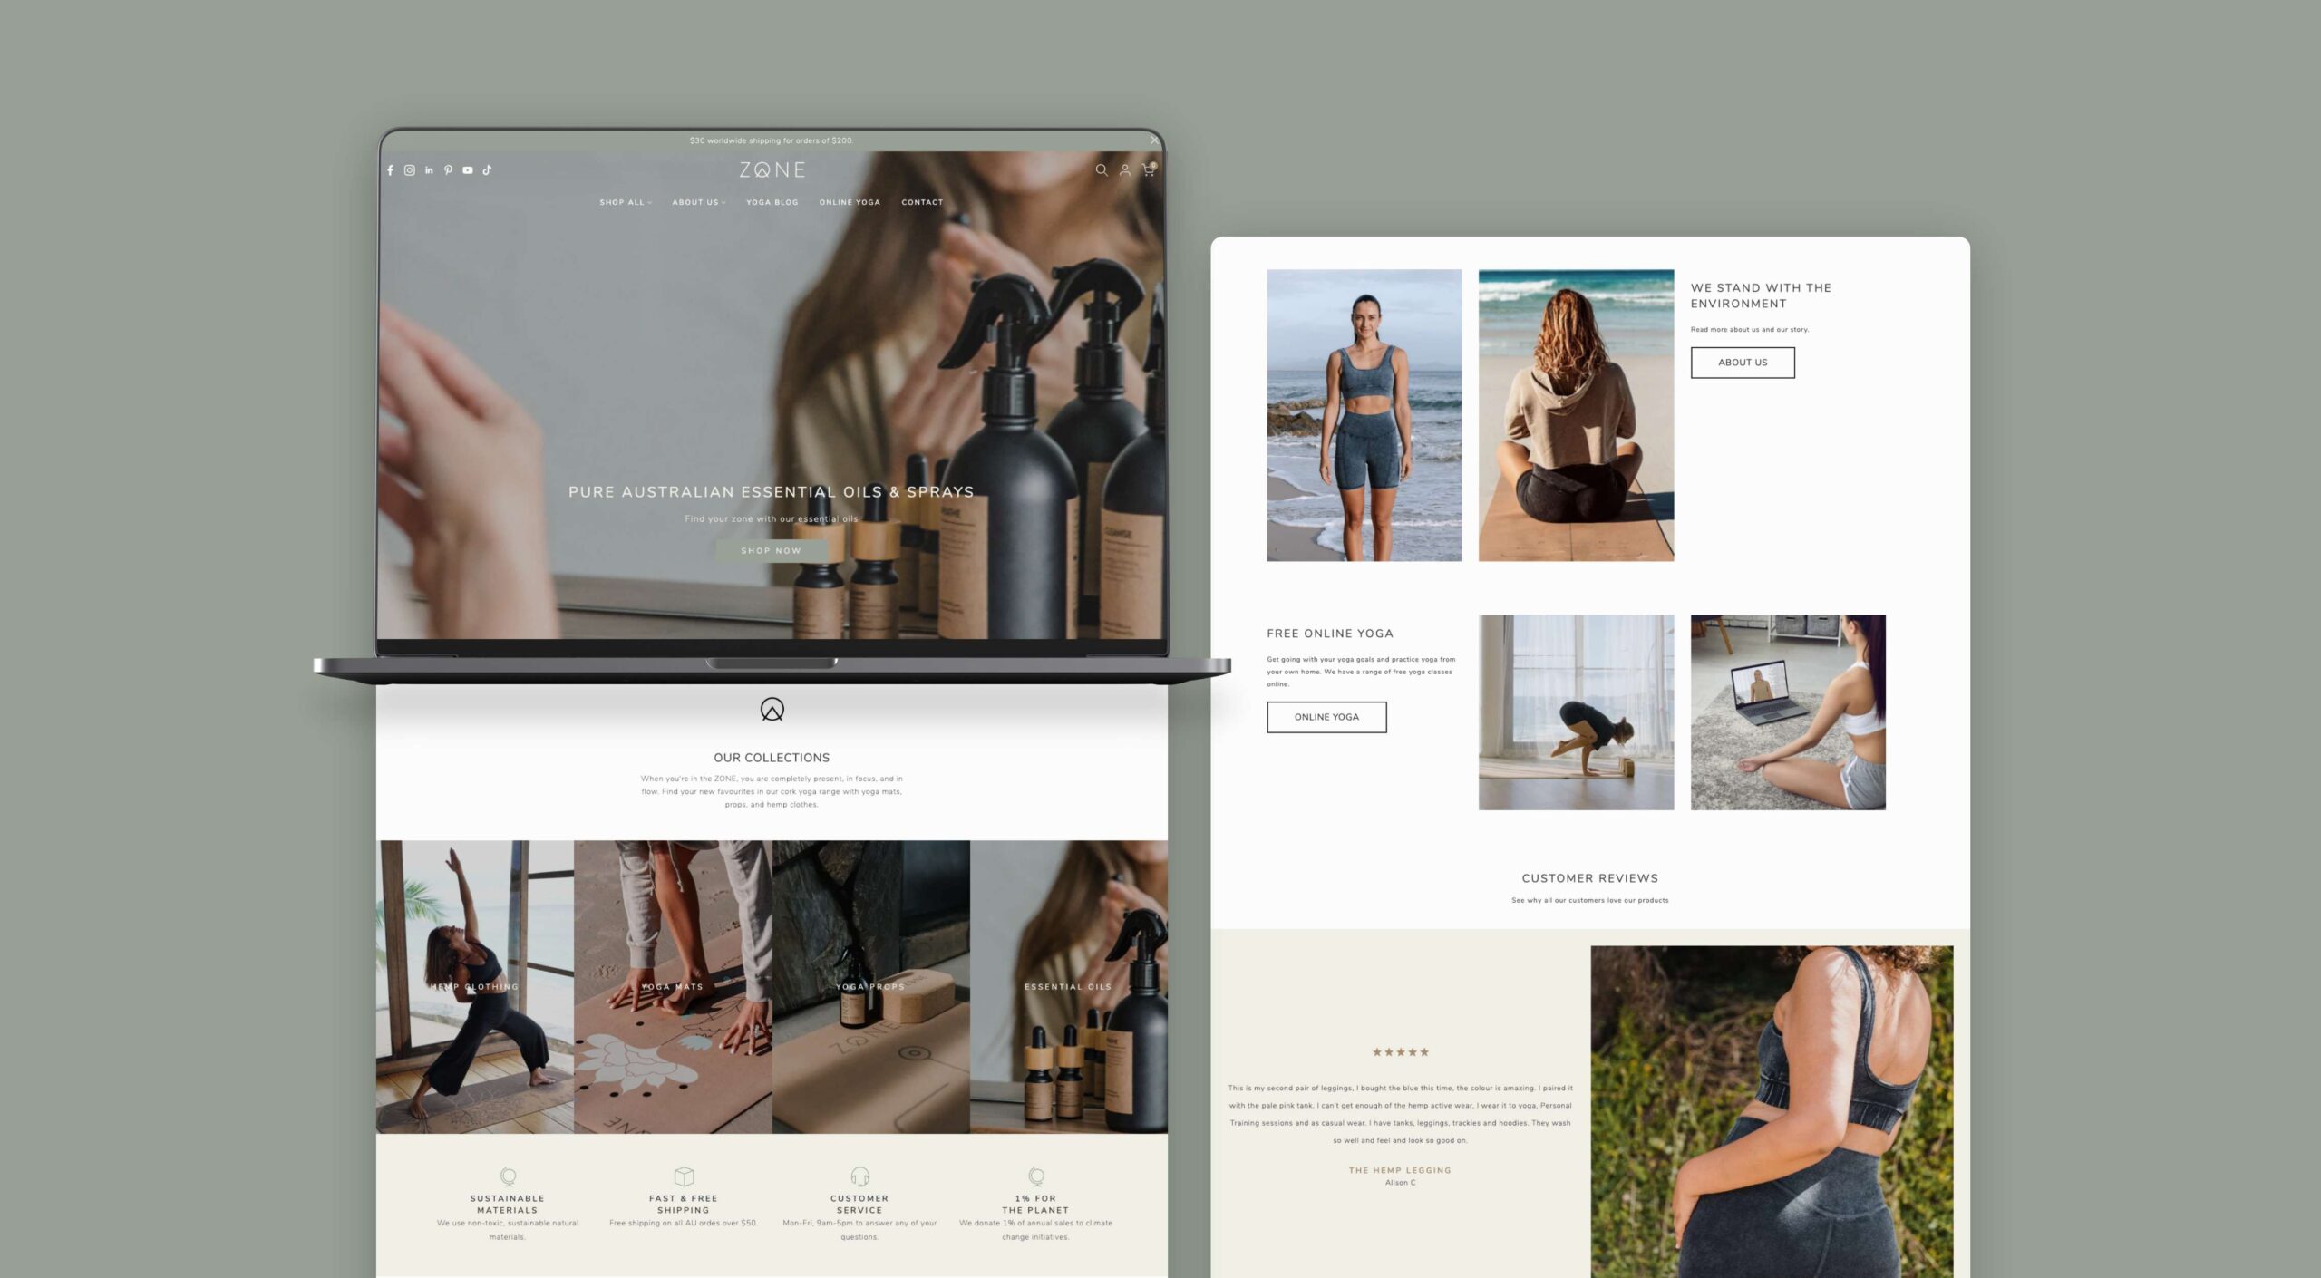Open the Facebook social icon

point(390,170)
